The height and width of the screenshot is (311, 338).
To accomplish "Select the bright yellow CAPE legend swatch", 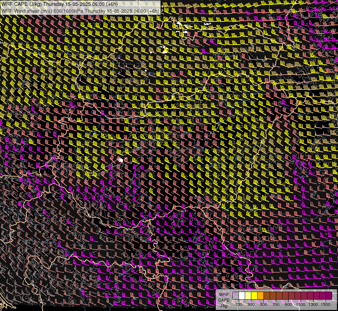I will [x=254, y=296].
